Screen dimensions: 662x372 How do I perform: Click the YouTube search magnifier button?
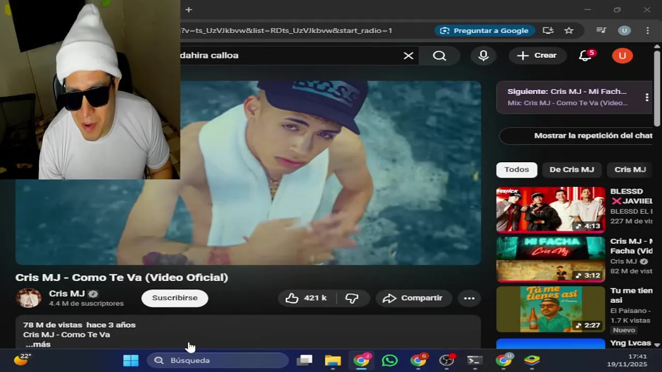coord(440,56)
